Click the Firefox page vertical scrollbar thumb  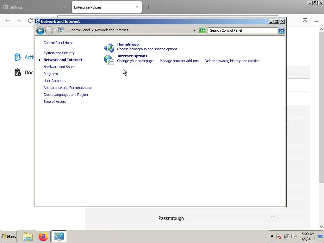click(321, 107)
